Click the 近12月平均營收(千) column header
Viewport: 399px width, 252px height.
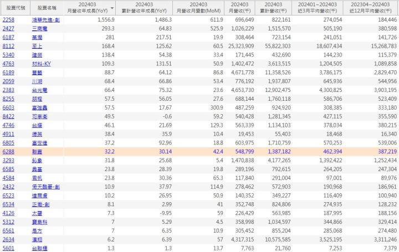coord(371,8)
